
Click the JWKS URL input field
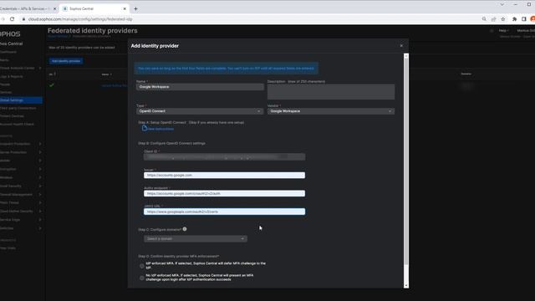pos(225,212)
